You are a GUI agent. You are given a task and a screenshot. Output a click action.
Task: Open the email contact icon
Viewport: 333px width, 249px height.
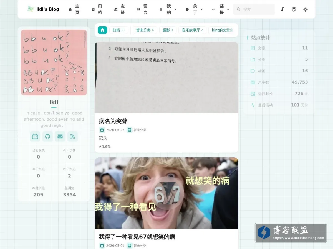pos(60,136)
